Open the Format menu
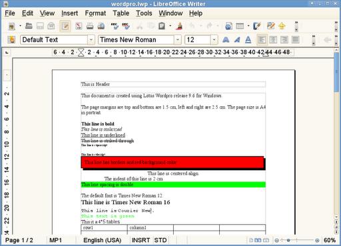Viewport: 341px width, 246px height. pyautogui.click(x=95, y=13)
